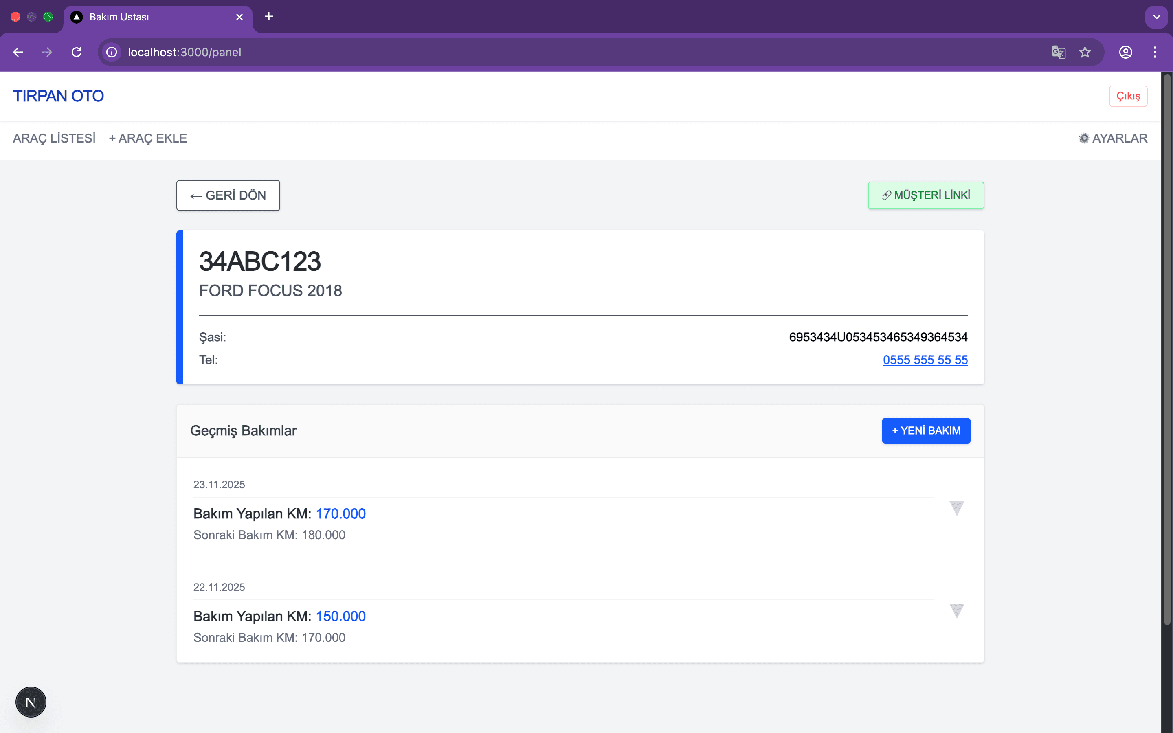Viewport: 1173px width, 733px height.
Task: Add new record with + YENİ BAKIM
Action: point(926,430)
